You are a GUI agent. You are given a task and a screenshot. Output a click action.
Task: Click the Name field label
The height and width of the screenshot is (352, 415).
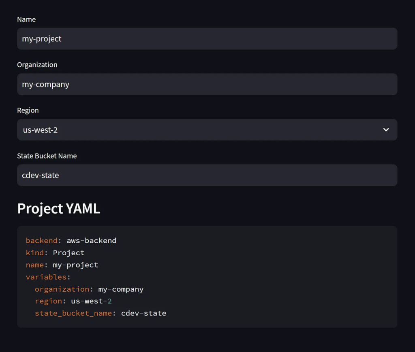point(26,19)
